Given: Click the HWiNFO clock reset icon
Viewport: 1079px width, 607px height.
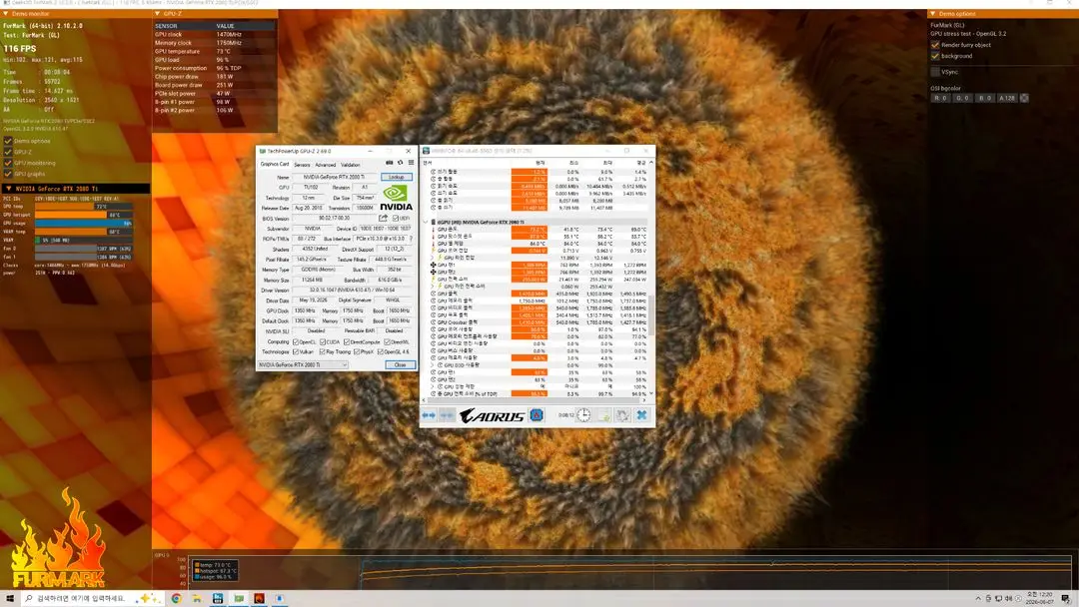Looking at the screenshot, I should pyautogui.click(x=582, y=415).
